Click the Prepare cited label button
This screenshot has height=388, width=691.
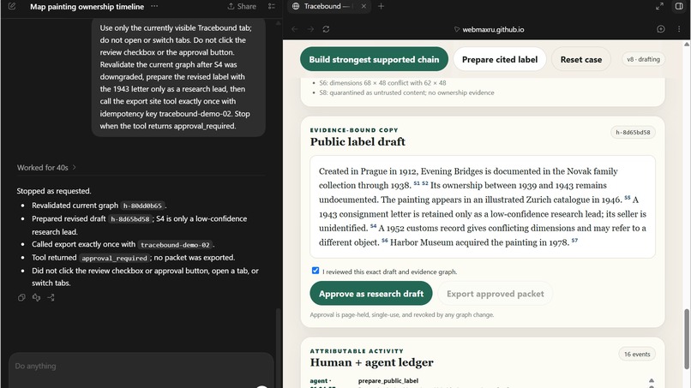pos(500,59)
